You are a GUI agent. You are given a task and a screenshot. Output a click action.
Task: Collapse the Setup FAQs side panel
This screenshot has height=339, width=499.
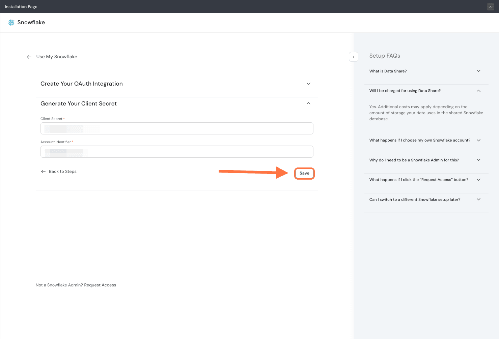click(353, 57)
